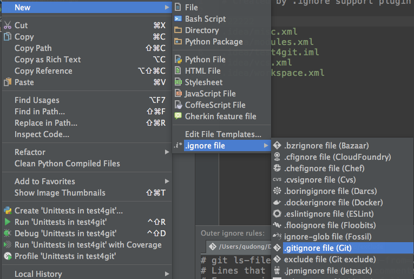414x279 pixels.
Task: Click the Debug Unittests bug icon
Action: click(8, 233)
